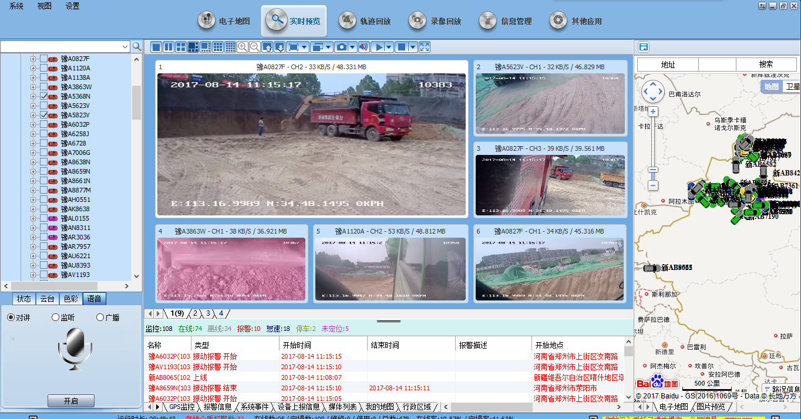Open the 系统 menu
801x419 pixels.
coord(16,6)
